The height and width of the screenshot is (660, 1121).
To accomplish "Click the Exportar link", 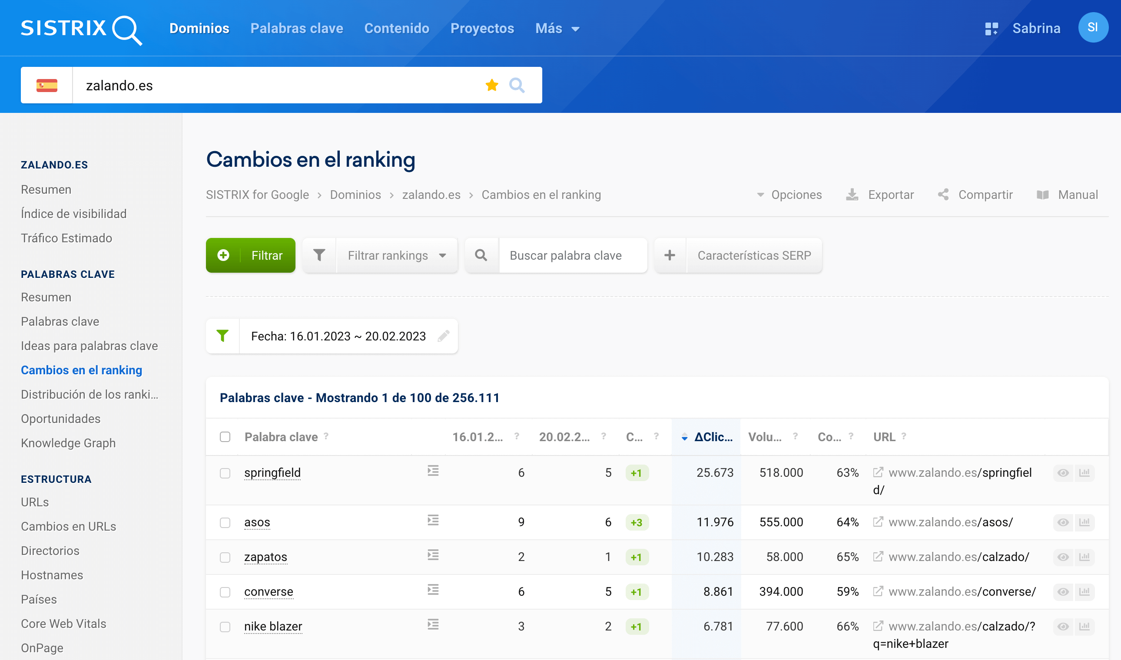I will click(880, 195).
